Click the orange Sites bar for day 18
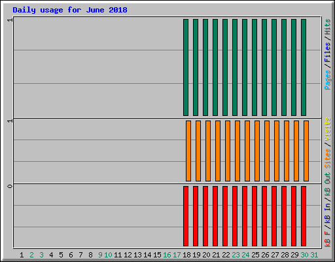 coord(188,151)
